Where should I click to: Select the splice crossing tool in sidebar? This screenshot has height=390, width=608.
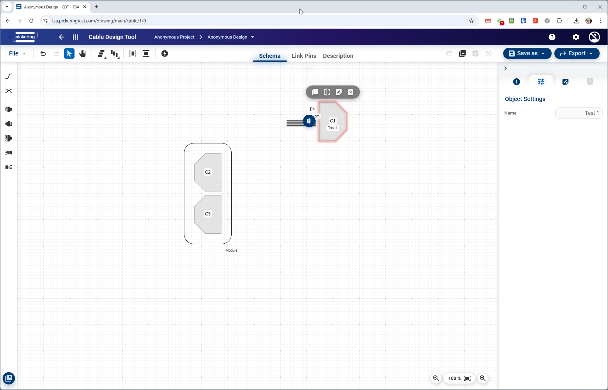9,91
